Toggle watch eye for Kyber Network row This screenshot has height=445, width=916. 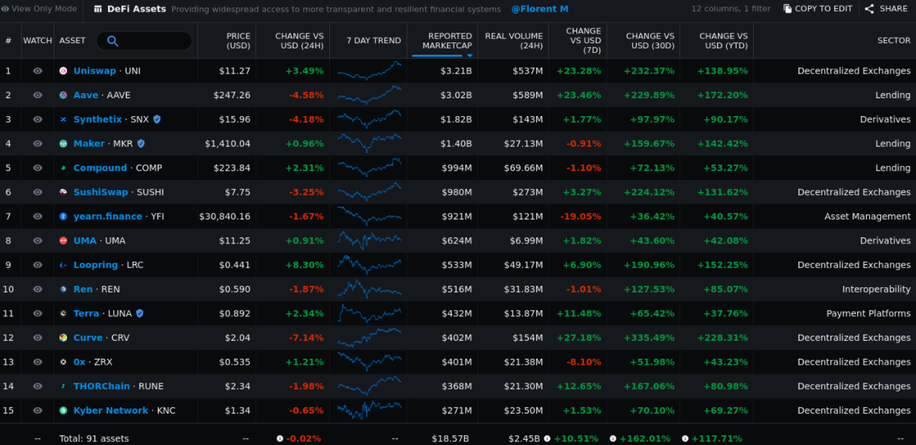coord(37,411)
